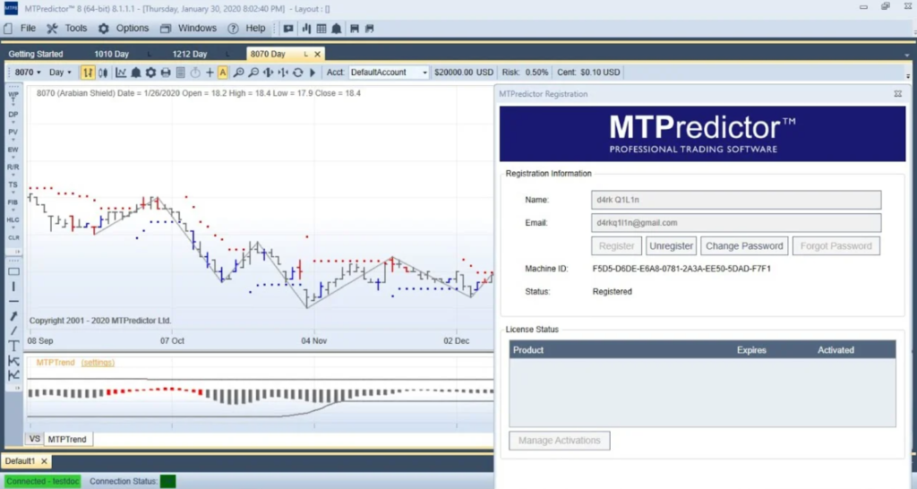
Task: Click the Manage Activations button
Action: pos(559,441)
